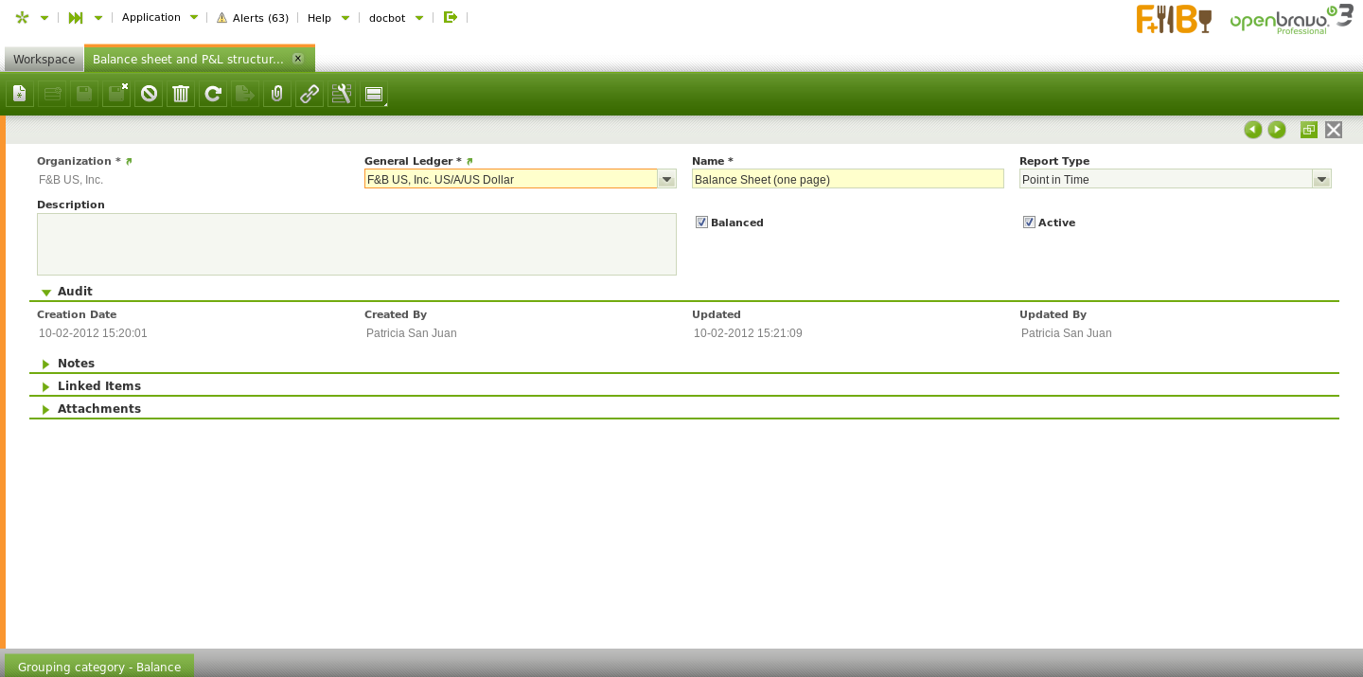Click the chain link toolbar icon
The height and width of the screenshot is (677, 1363).
click(x=310, y=94)
